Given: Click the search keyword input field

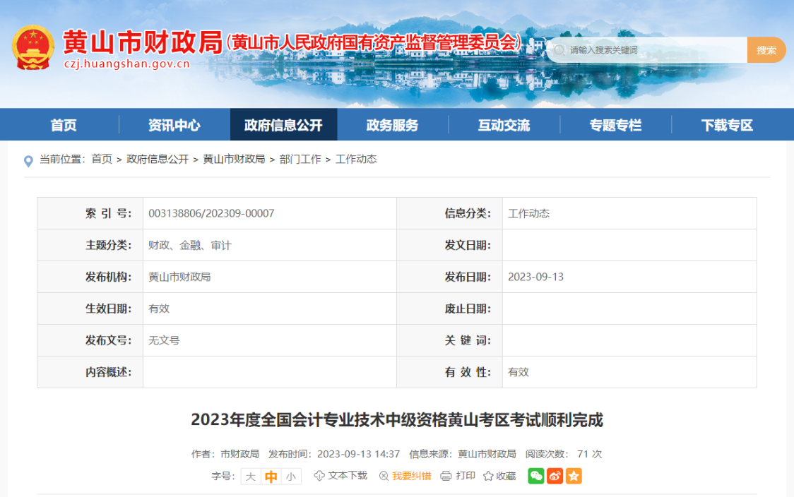Looking at the screenshot, I should pyautogui.click(x=643, y=49).
